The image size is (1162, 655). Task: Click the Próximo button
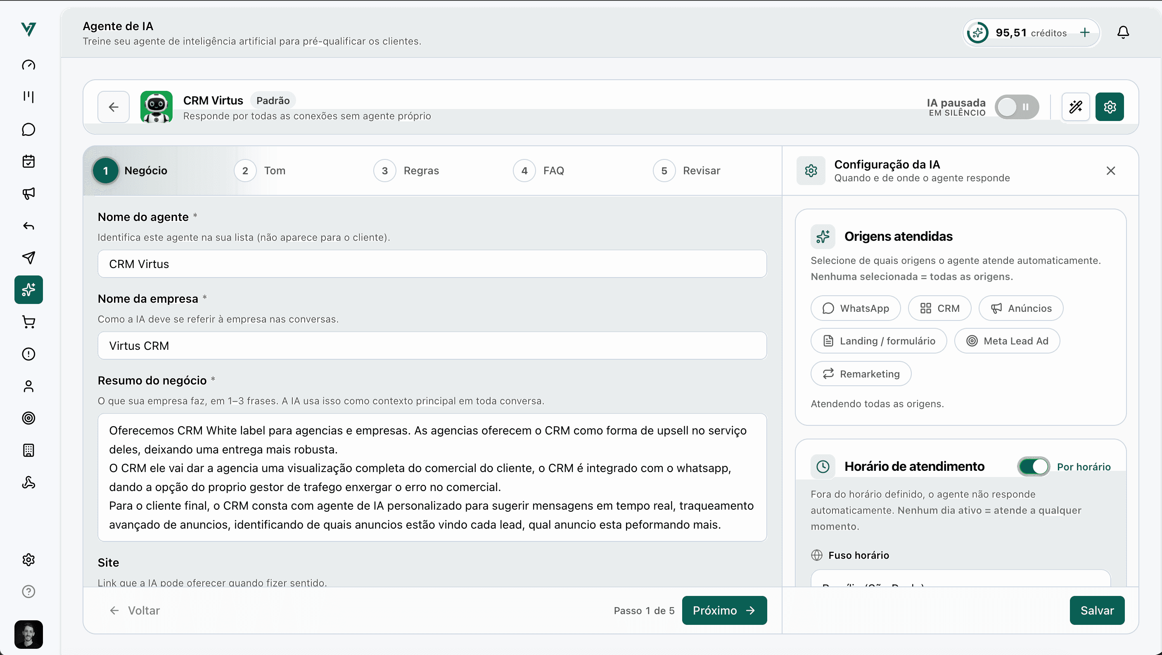coord(724,610)
